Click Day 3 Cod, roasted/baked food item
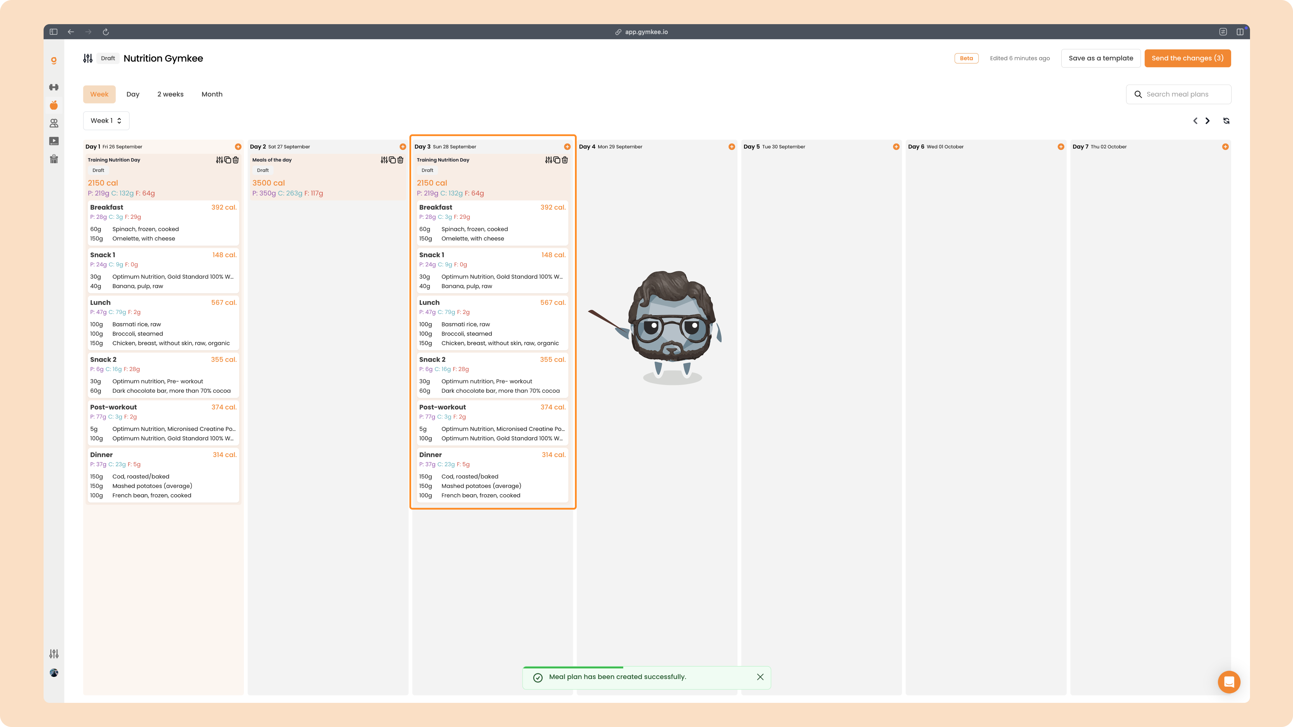 click(x=470, y=476)
